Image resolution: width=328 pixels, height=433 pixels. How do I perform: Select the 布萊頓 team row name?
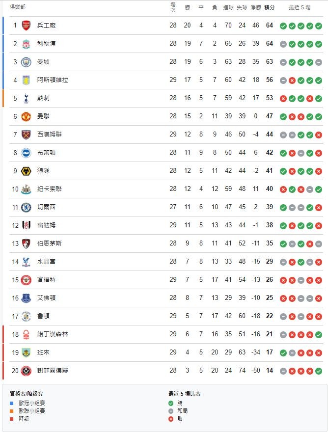coord(47,153)
